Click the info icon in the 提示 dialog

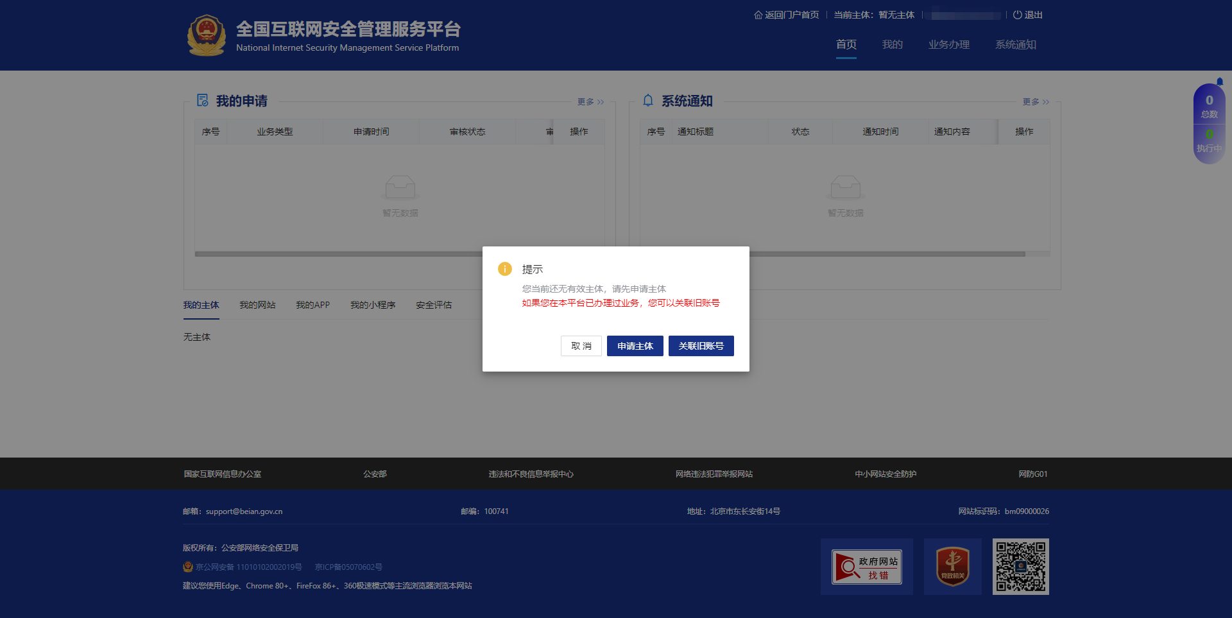coord(504,269)
